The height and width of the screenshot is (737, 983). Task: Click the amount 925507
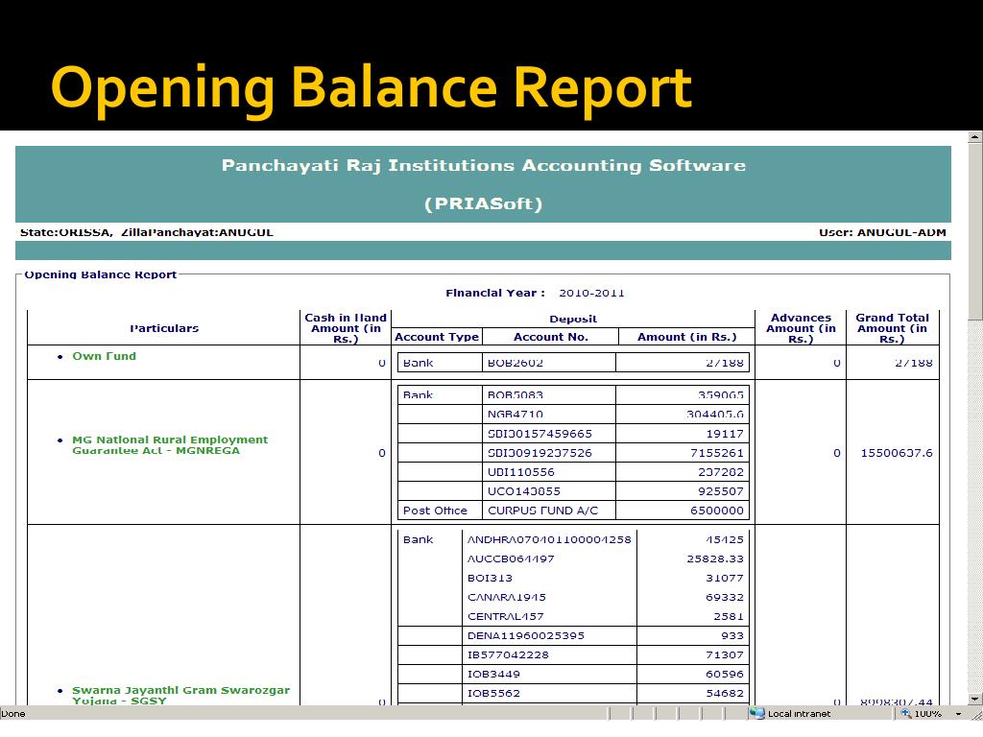pyautogui.click(x=721, y=491)
